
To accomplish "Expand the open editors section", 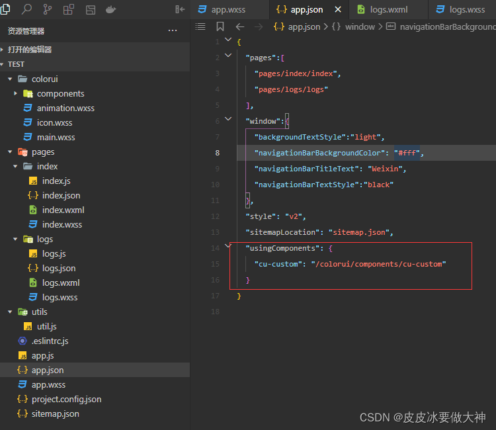I will click(x=95, y=50).
